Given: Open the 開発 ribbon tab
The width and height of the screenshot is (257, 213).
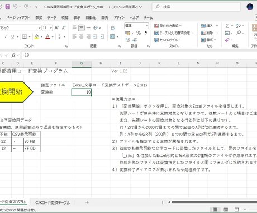Looking at the screenshot, I should [104, 18].
